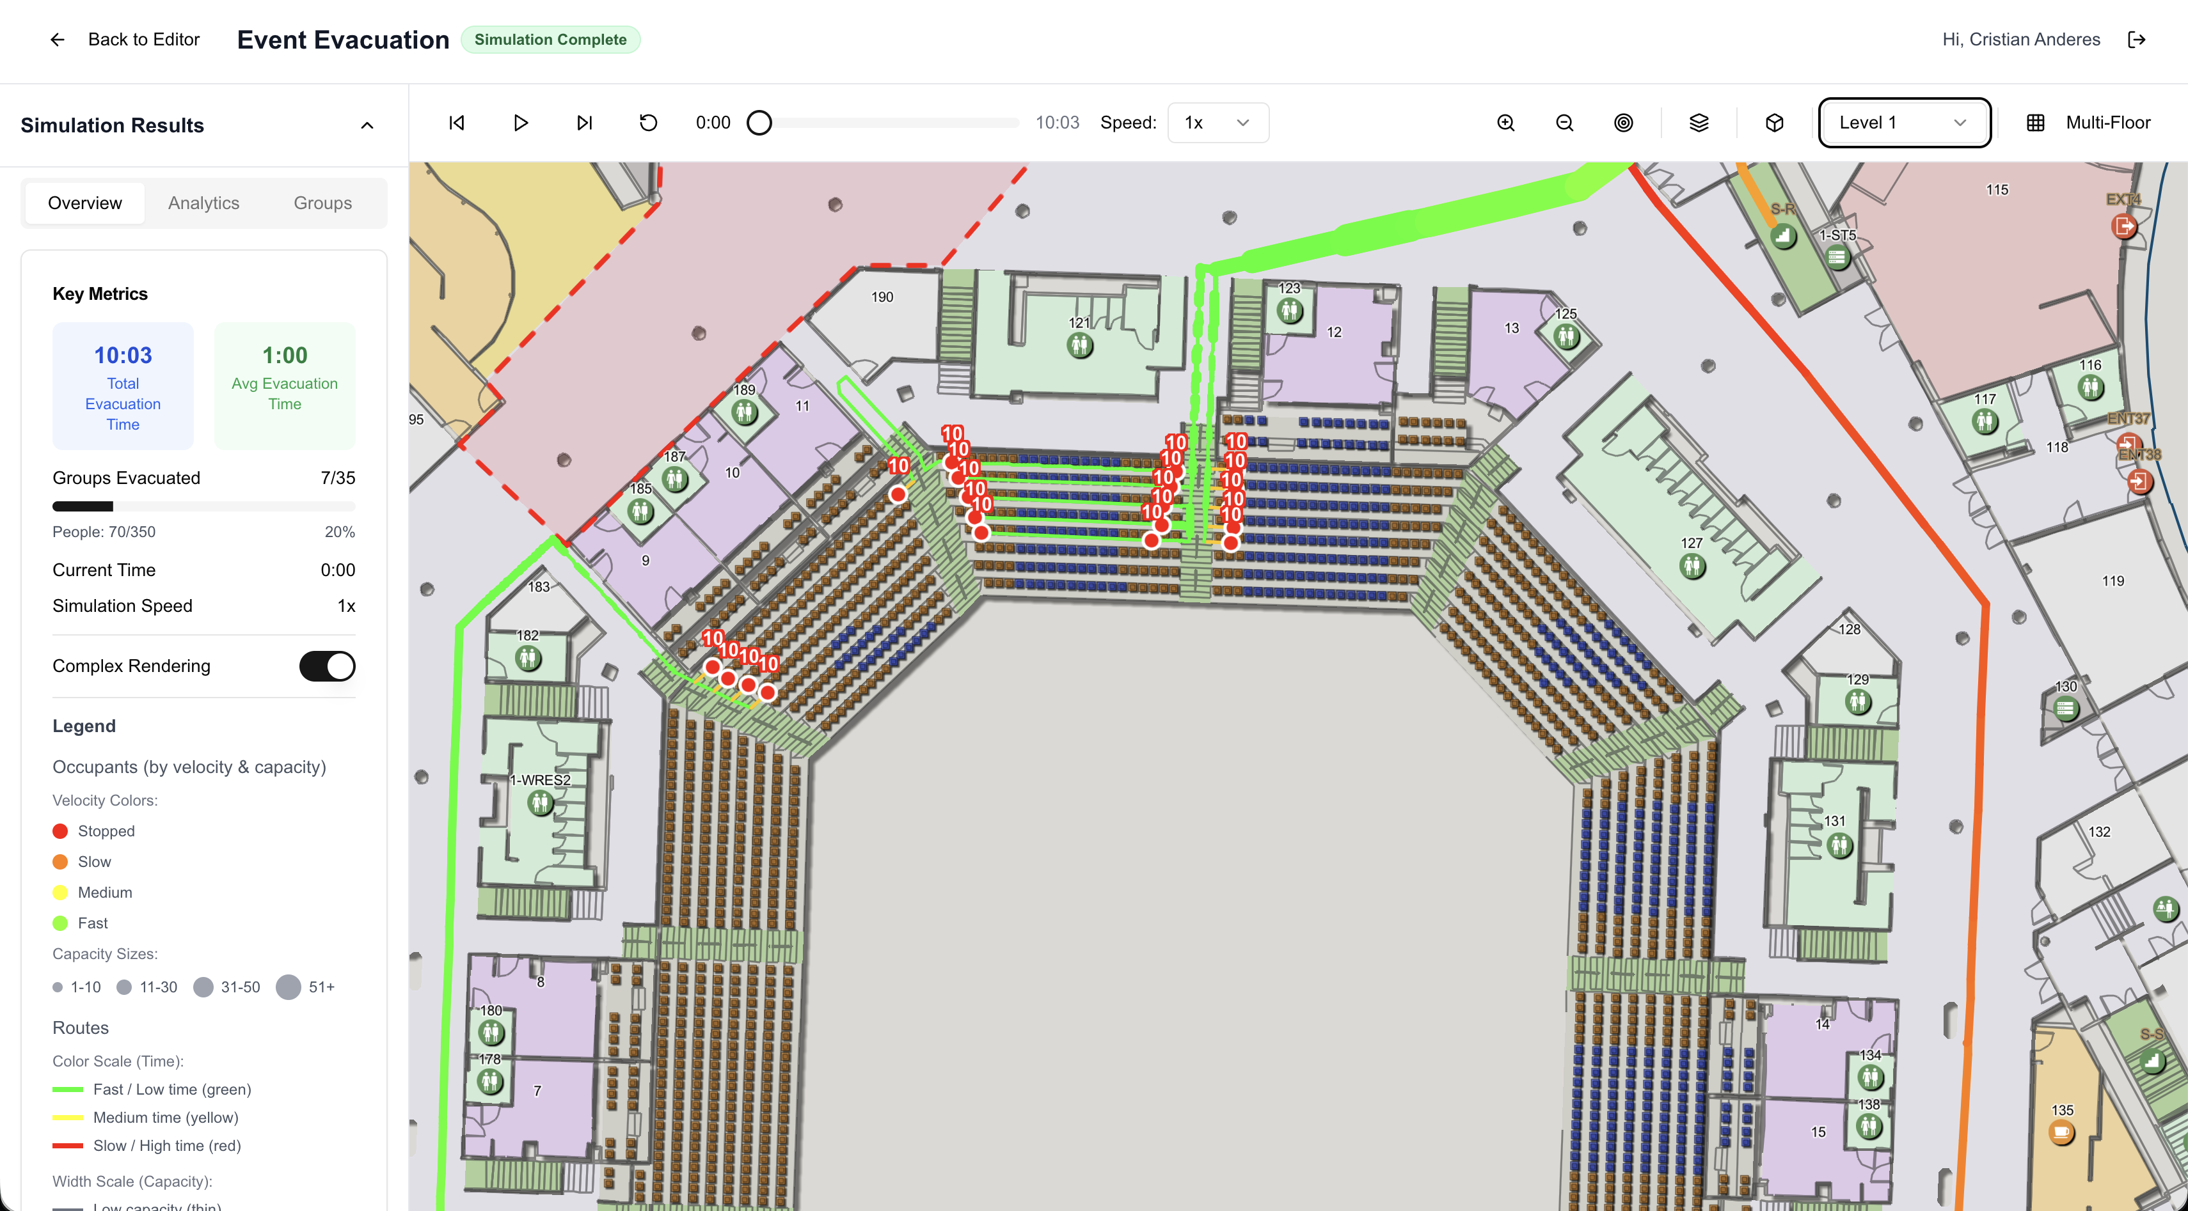Click restroom icon at room 134
2188x1211 pixels.
pyautogui.click(x=1869, y=1078)
